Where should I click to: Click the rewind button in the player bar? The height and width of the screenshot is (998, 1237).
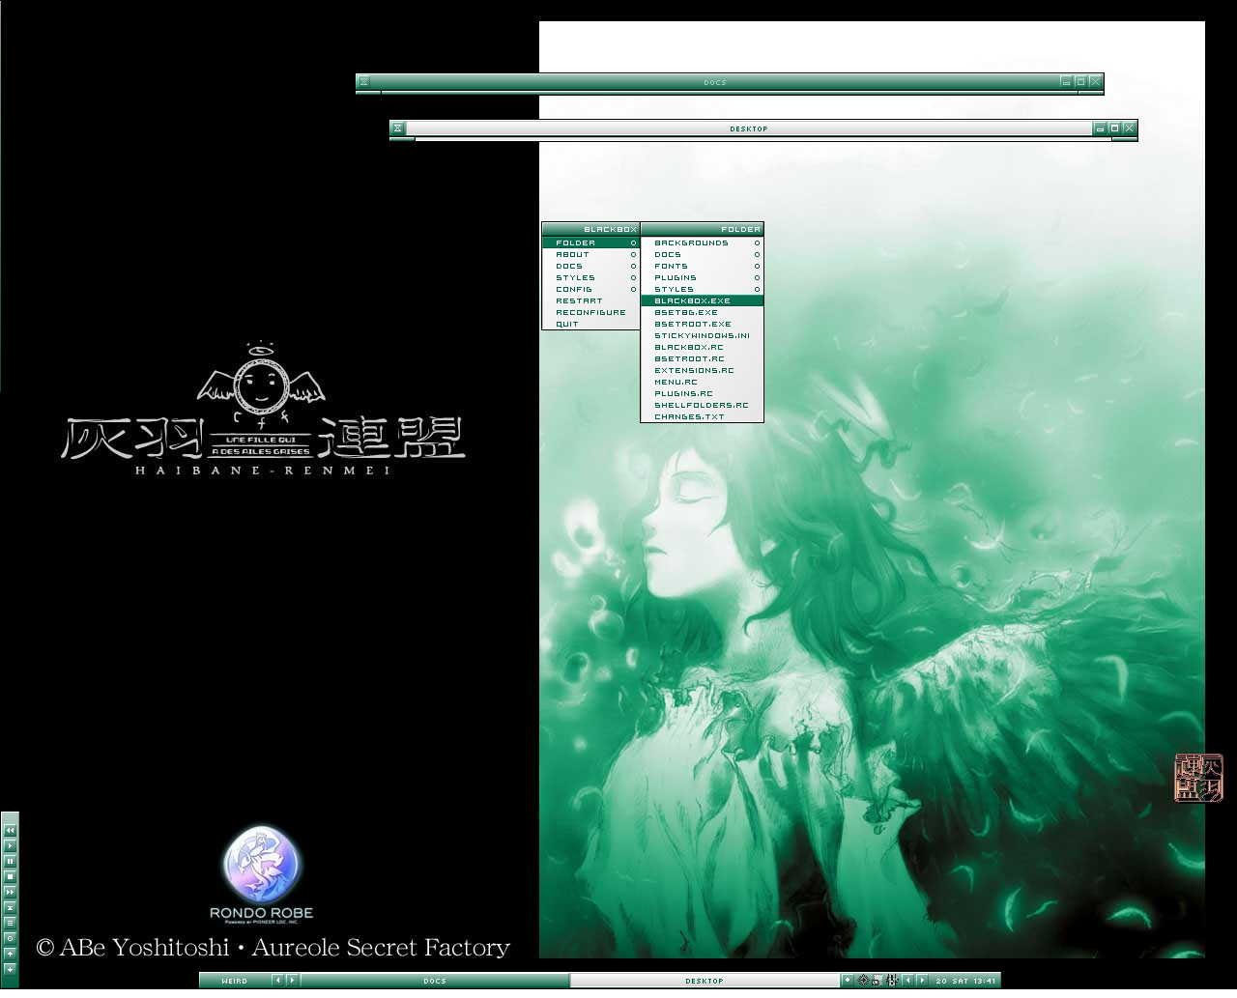pyautogui.click(x=10, y=830)
